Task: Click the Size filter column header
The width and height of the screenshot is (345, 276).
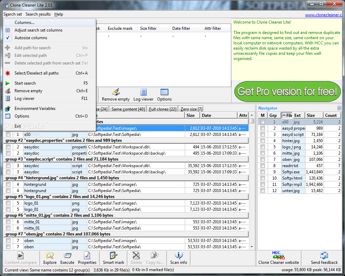Action: pos(154,28)
